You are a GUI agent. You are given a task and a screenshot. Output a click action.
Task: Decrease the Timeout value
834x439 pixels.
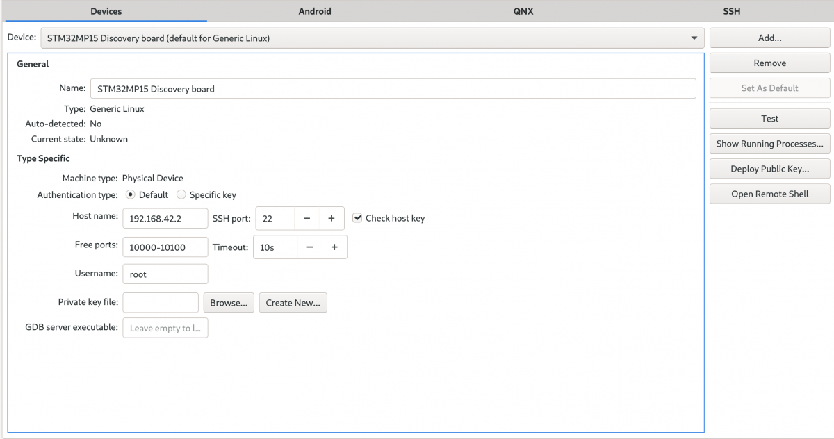(x=309, y=247)
